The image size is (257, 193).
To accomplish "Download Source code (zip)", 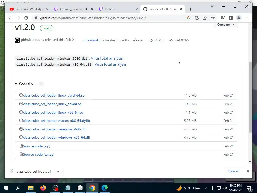I will (37, 146).
